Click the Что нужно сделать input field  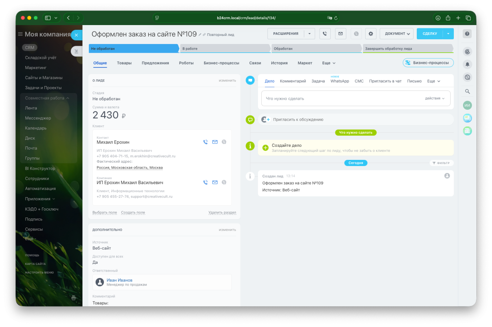(342, 98)
